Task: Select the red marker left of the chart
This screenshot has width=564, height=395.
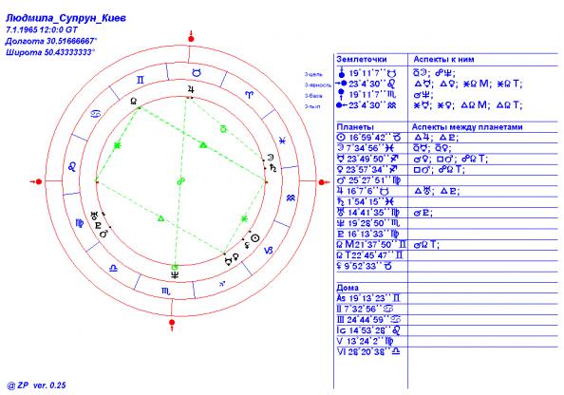Action: (x=37, y=181)
